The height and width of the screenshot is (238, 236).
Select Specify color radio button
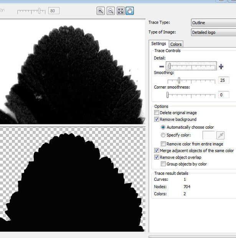coord(163,135)
